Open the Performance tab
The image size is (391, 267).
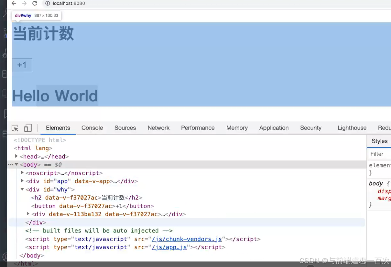click(x=198, y=128)
